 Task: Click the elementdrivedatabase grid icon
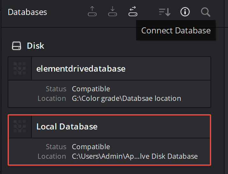(20, 68)
